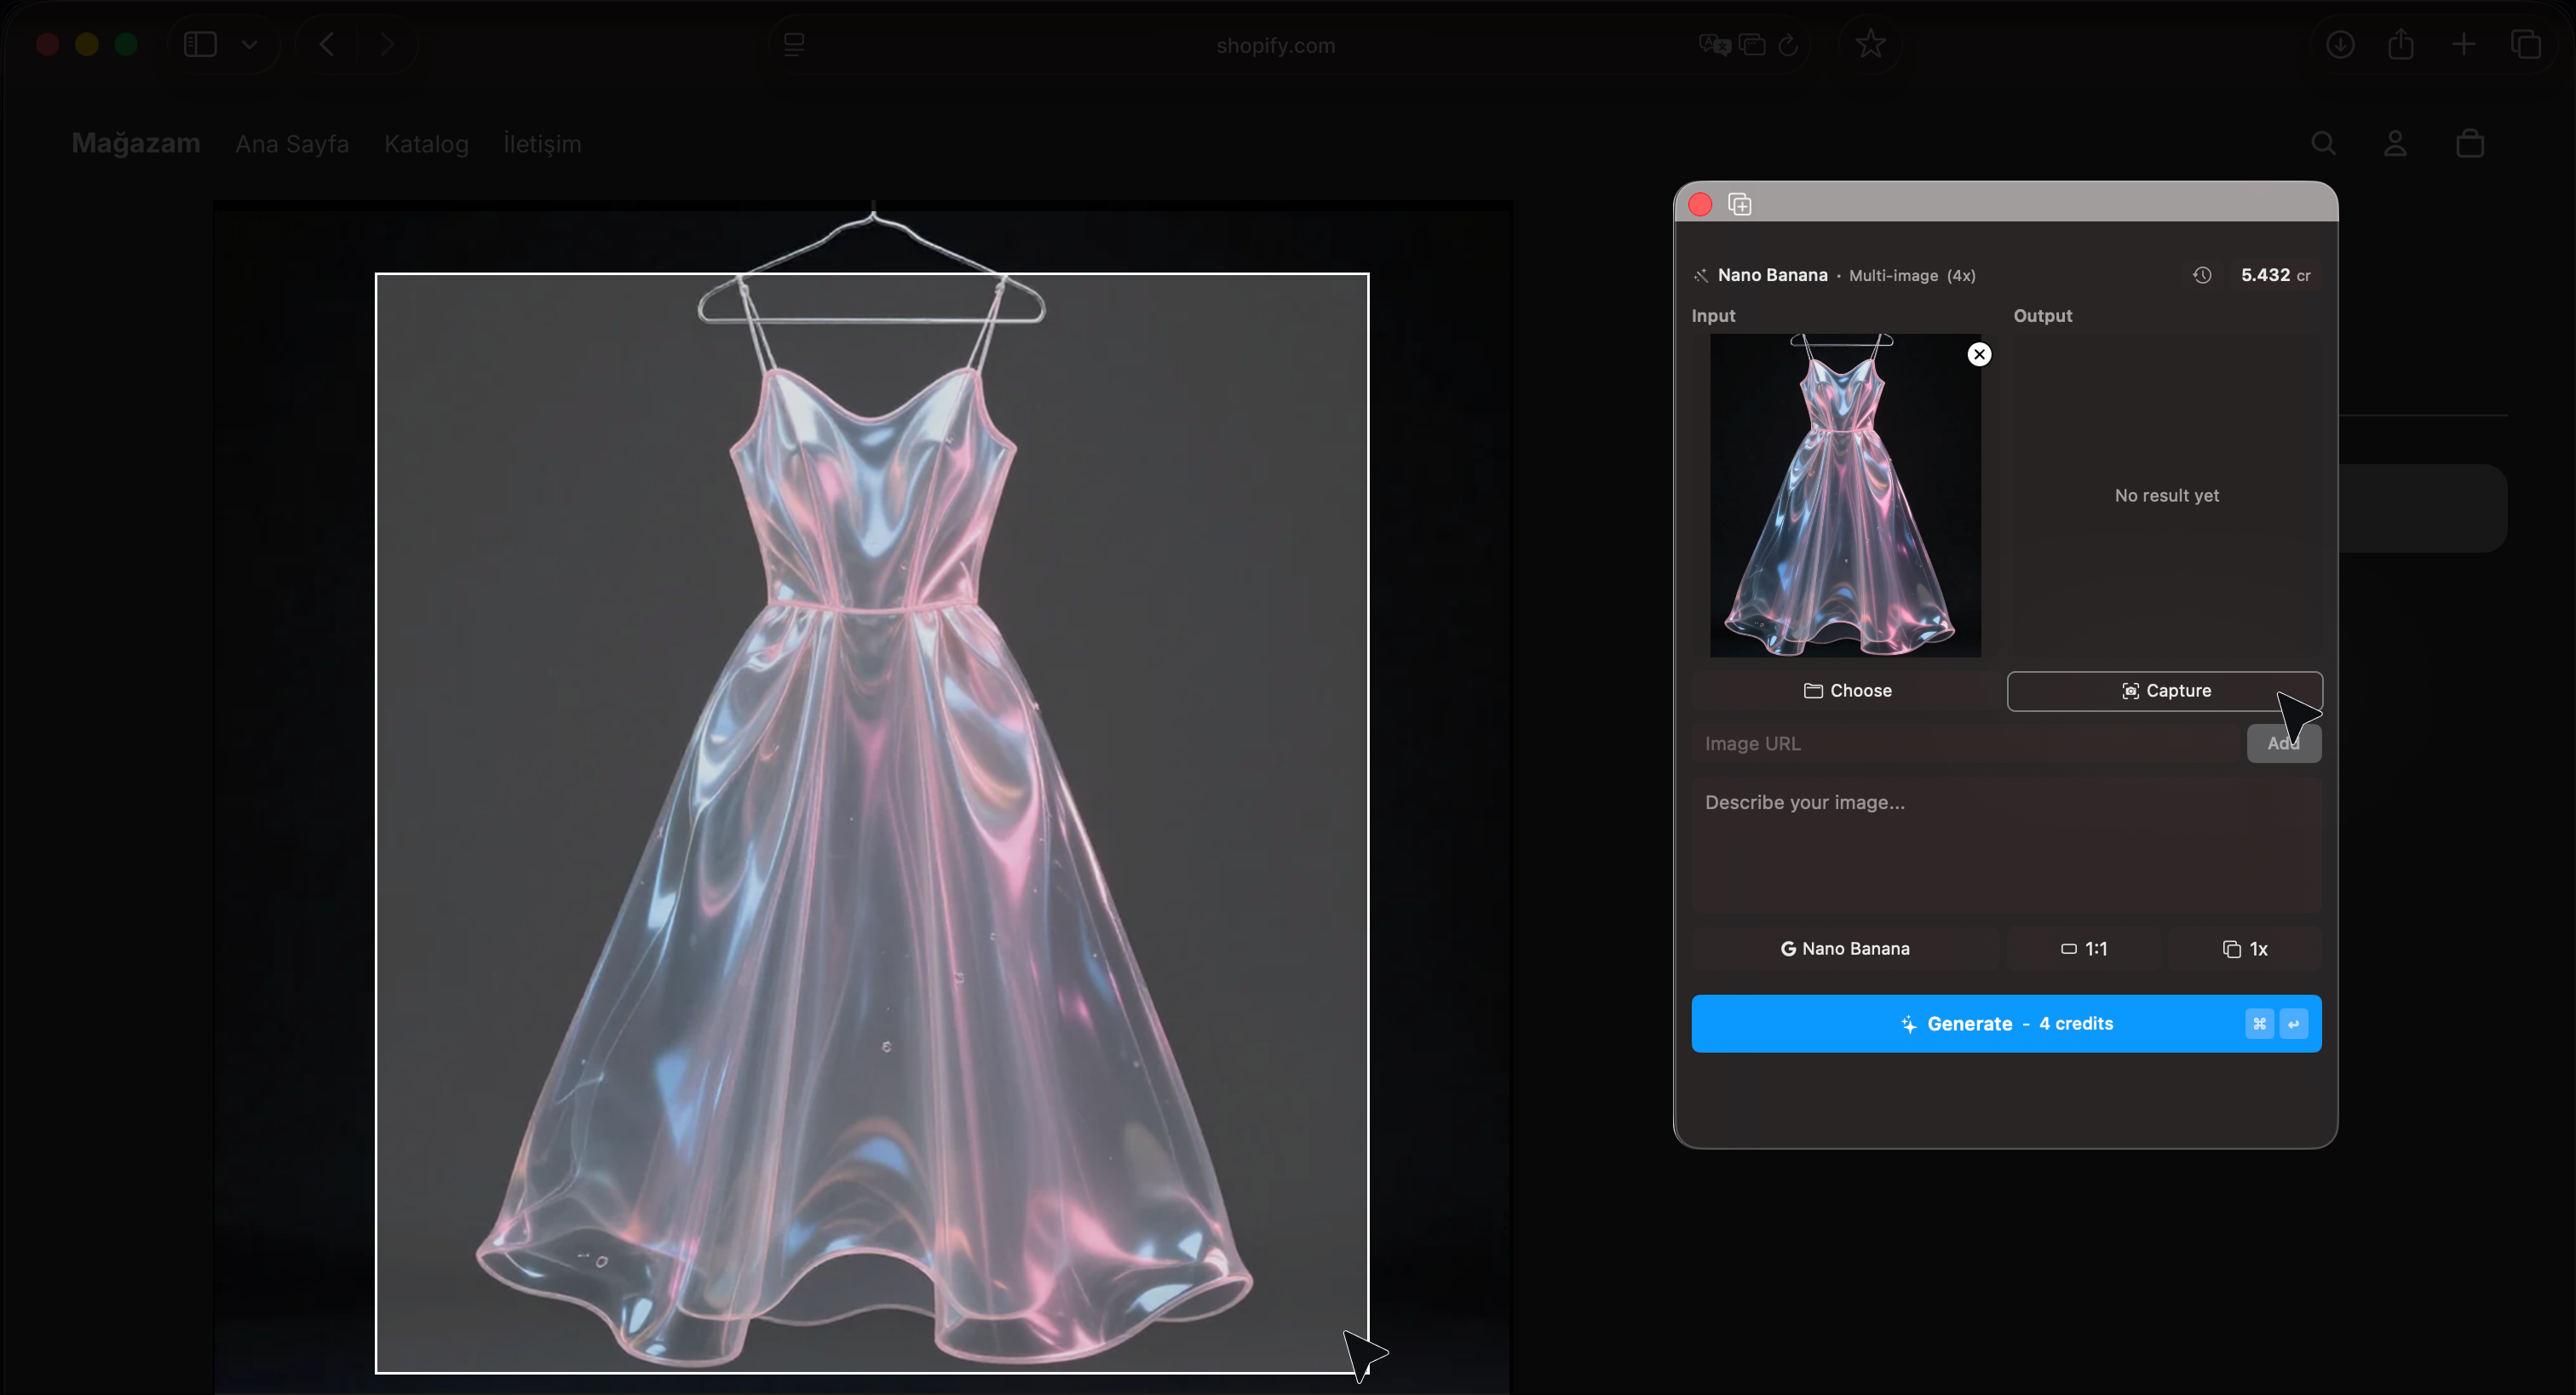Click the new window icon in panel titlebar
The image size is (2576, 1395).
click(x=1739, y=205)
